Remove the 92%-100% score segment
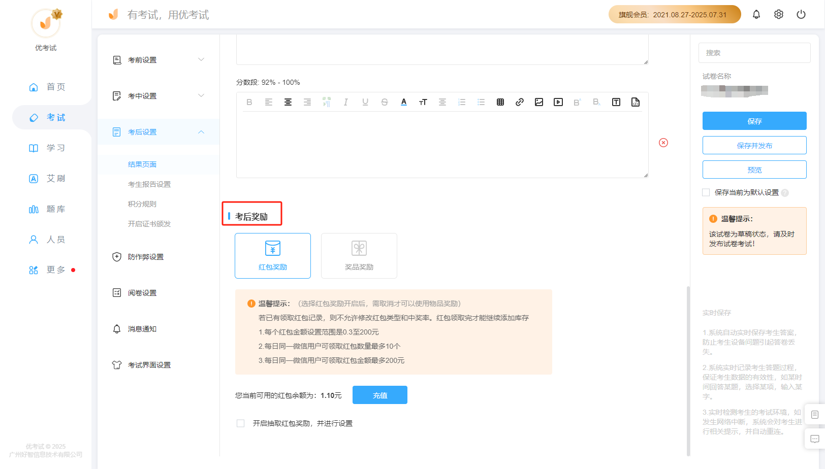 (x=663, y=143)
